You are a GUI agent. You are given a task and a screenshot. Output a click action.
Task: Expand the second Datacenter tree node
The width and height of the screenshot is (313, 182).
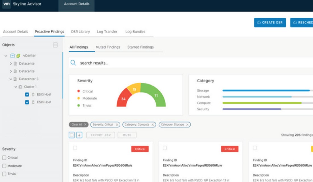11,71
